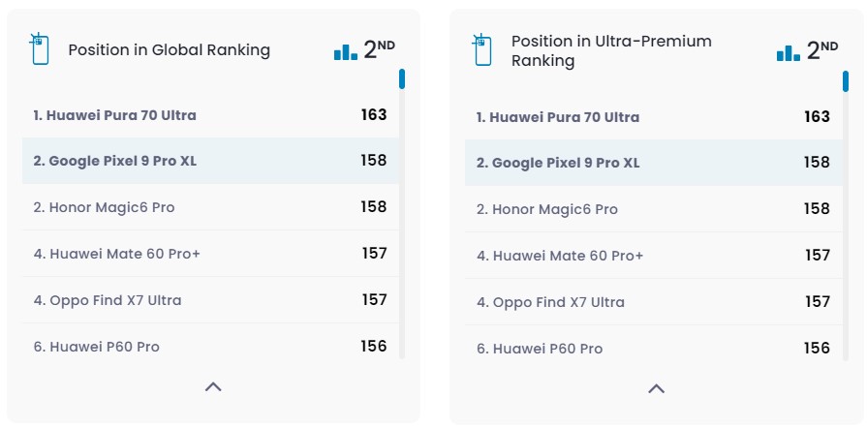Click the bar chart icon in Global Ranking
This screenshot has height=428, width=867.
tap(346, 51)
